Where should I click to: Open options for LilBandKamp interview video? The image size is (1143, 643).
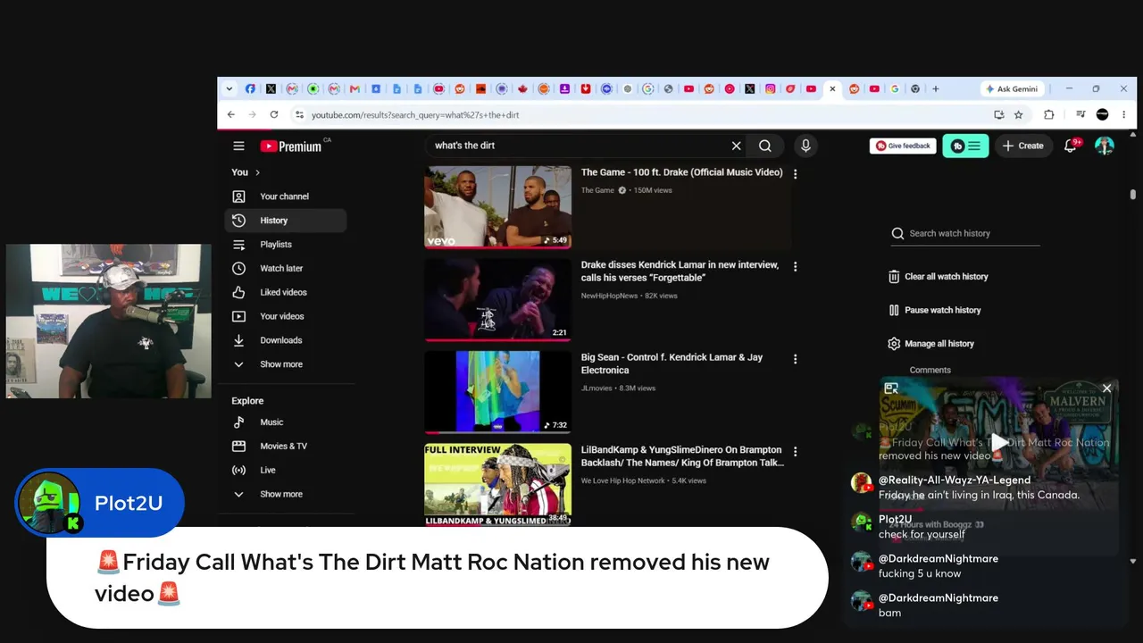click(x=795, y=452)
